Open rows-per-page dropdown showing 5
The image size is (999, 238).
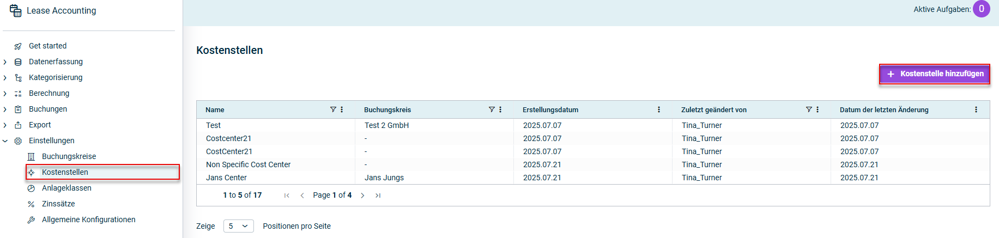click(238, 226)
